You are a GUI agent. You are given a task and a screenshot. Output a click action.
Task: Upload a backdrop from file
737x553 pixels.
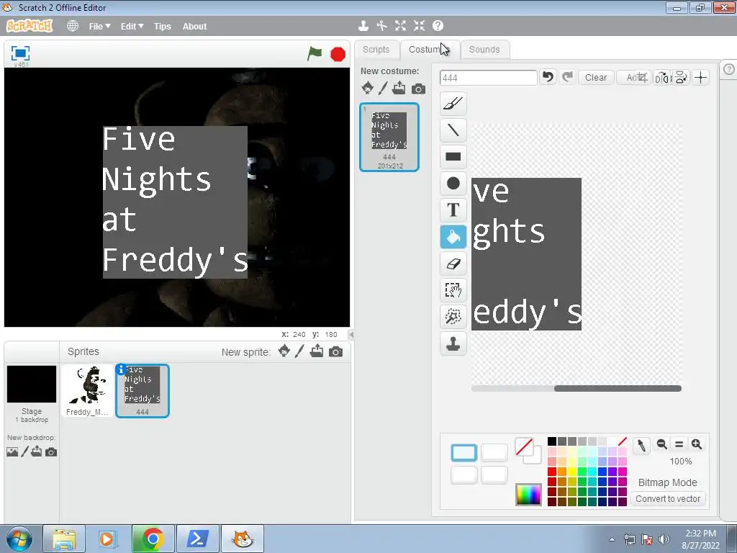[x=37, y=451]
